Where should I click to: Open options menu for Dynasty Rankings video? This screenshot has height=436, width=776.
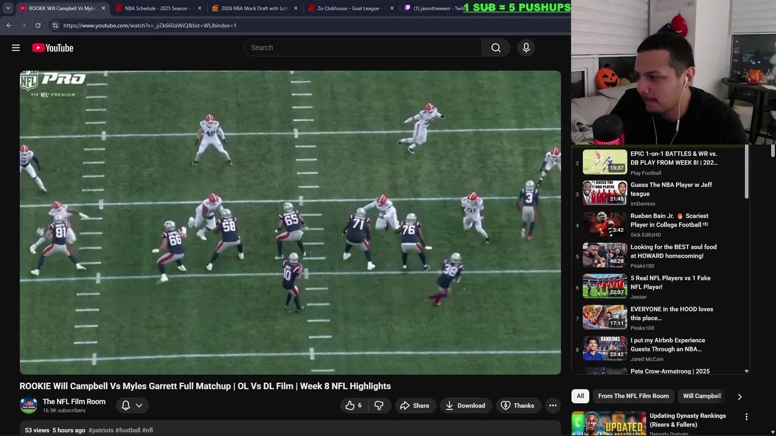(x=746, y=417)
